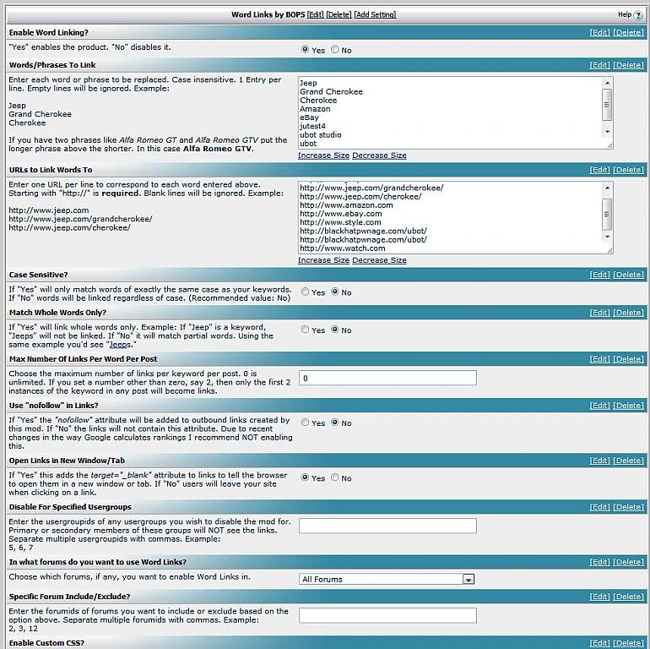Delete the Words/Phrases To Link setting
Screen dimensions: 650x649
click(628, 65)
